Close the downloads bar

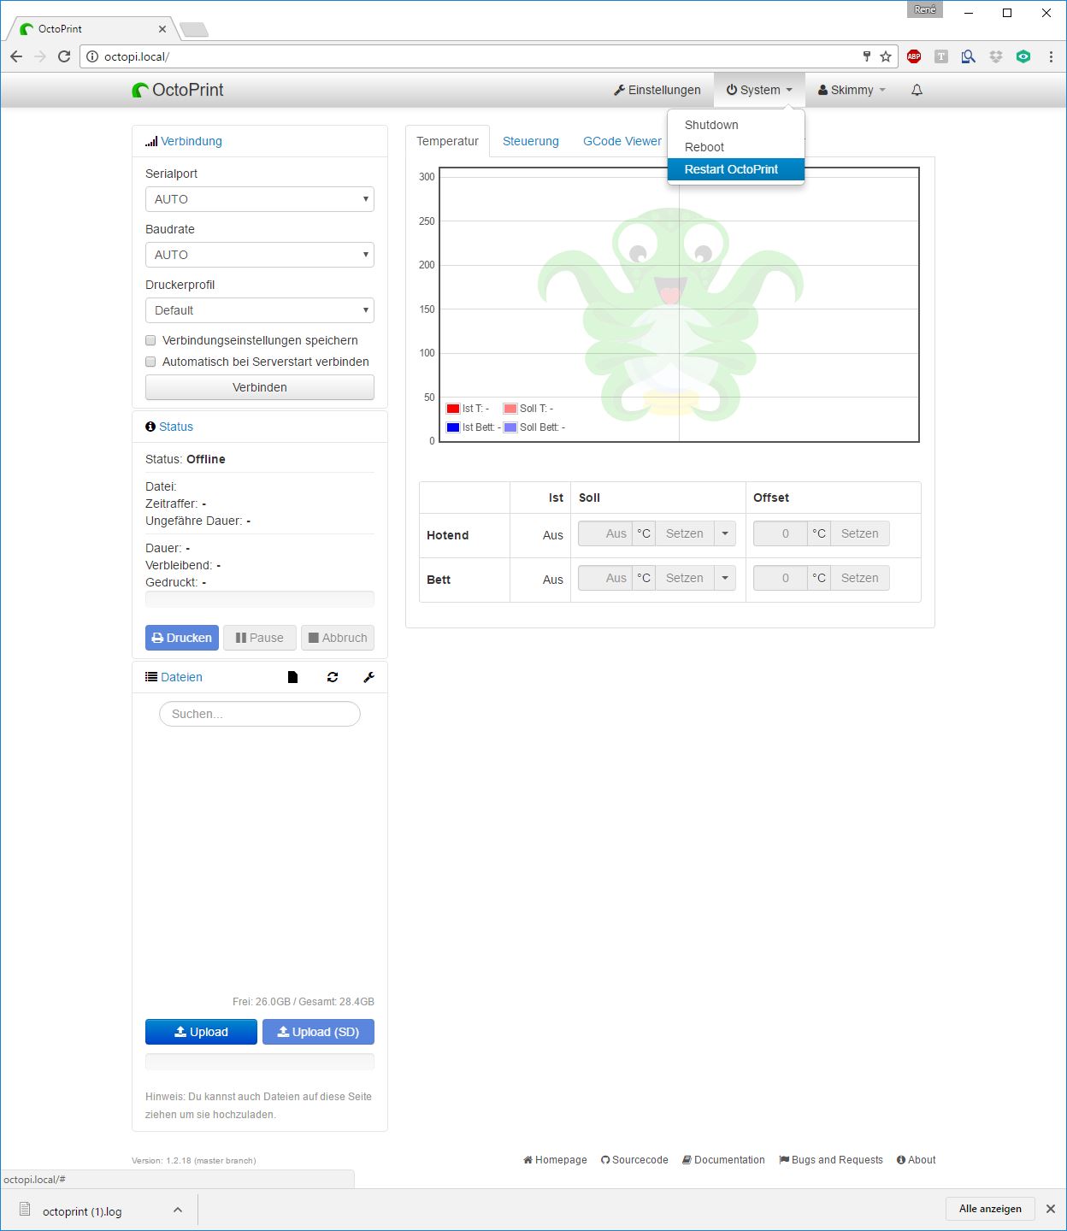[x=1051, y=1209]
